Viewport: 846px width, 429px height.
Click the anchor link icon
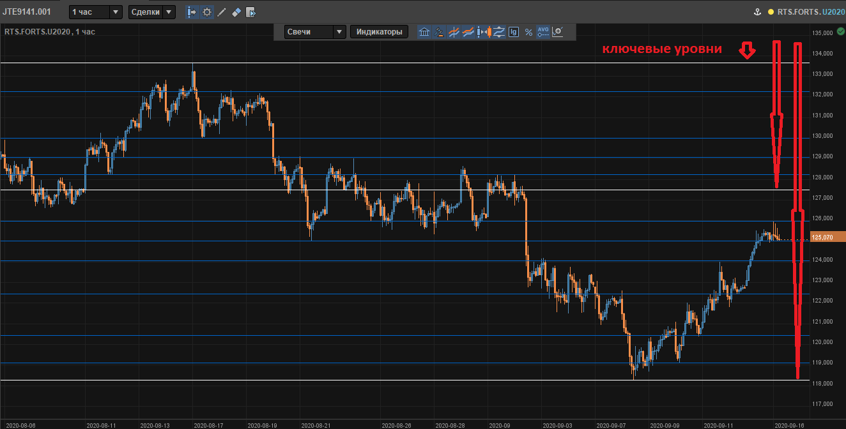pyautogui.click(x=757, y=11)
